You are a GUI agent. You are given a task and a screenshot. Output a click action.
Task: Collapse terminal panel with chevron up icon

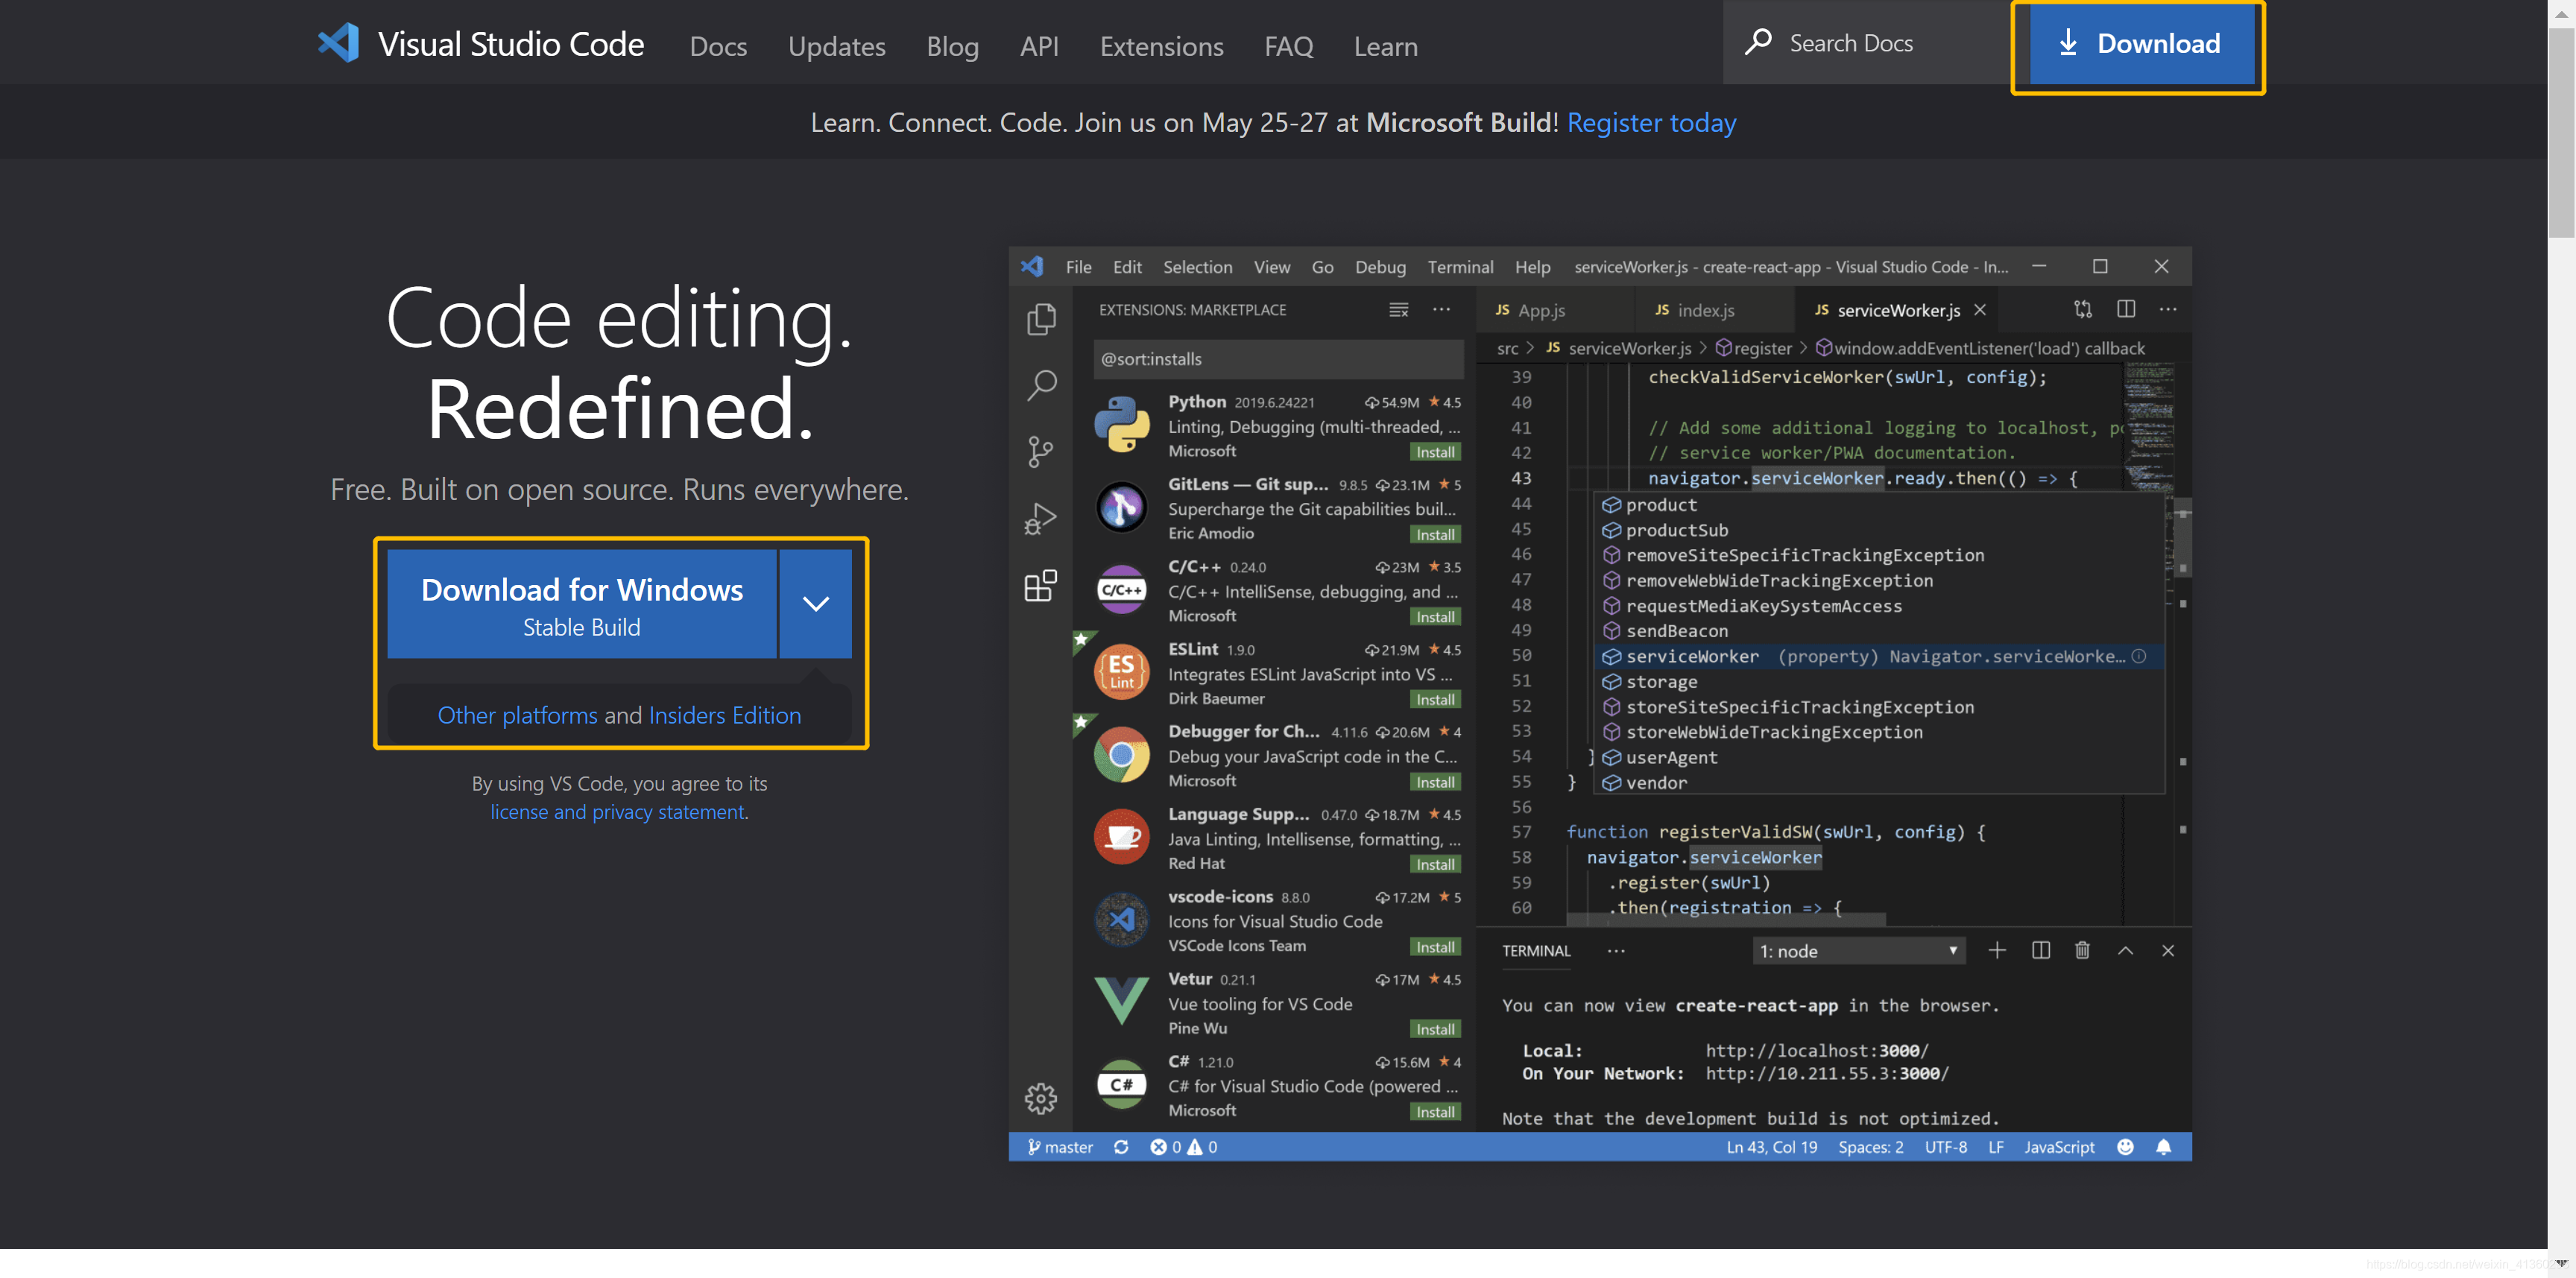point(2125,950)
